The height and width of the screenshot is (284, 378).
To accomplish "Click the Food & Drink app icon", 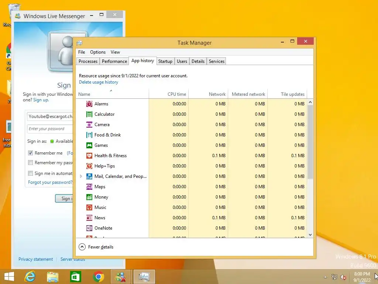I will [89, 135].
